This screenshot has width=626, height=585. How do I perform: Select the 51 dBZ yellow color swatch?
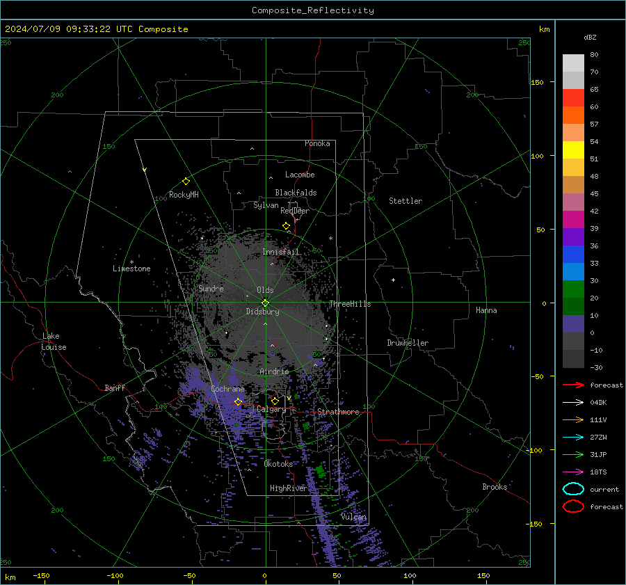(573, 150)
